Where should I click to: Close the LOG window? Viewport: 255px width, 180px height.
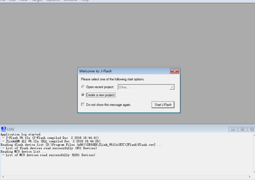[252, 129]
